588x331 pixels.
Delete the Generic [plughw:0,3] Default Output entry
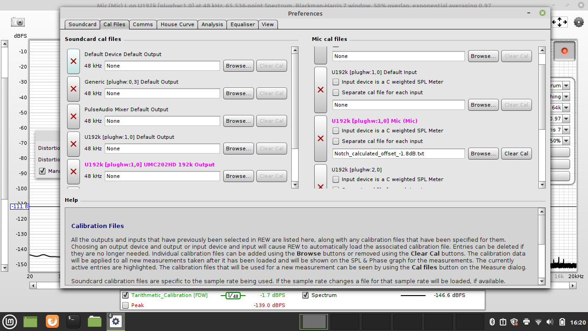(73, 89)
